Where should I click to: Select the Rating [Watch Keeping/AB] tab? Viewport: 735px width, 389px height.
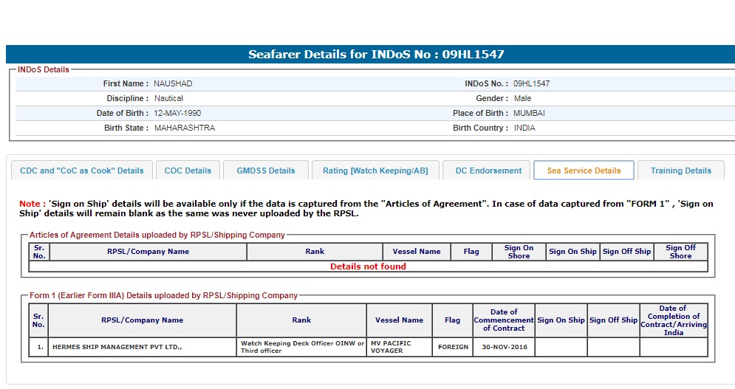(x=375, y=171)
